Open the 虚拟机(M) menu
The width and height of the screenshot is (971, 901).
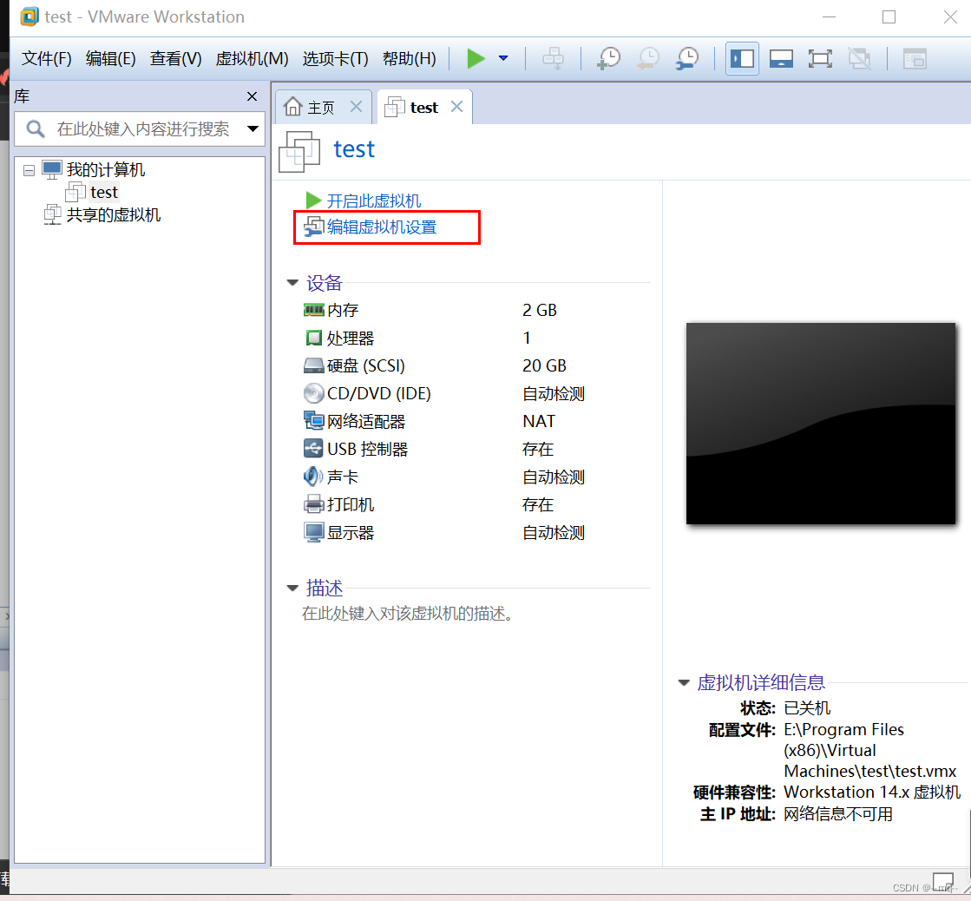coord(252,59)
